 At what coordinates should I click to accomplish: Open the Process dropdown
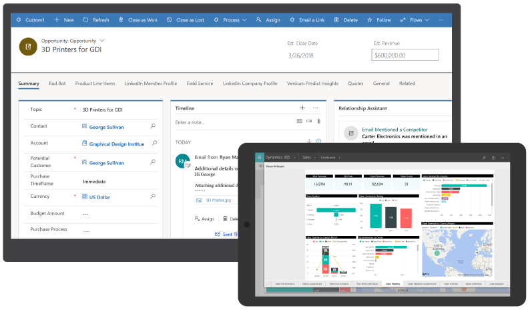230,20
